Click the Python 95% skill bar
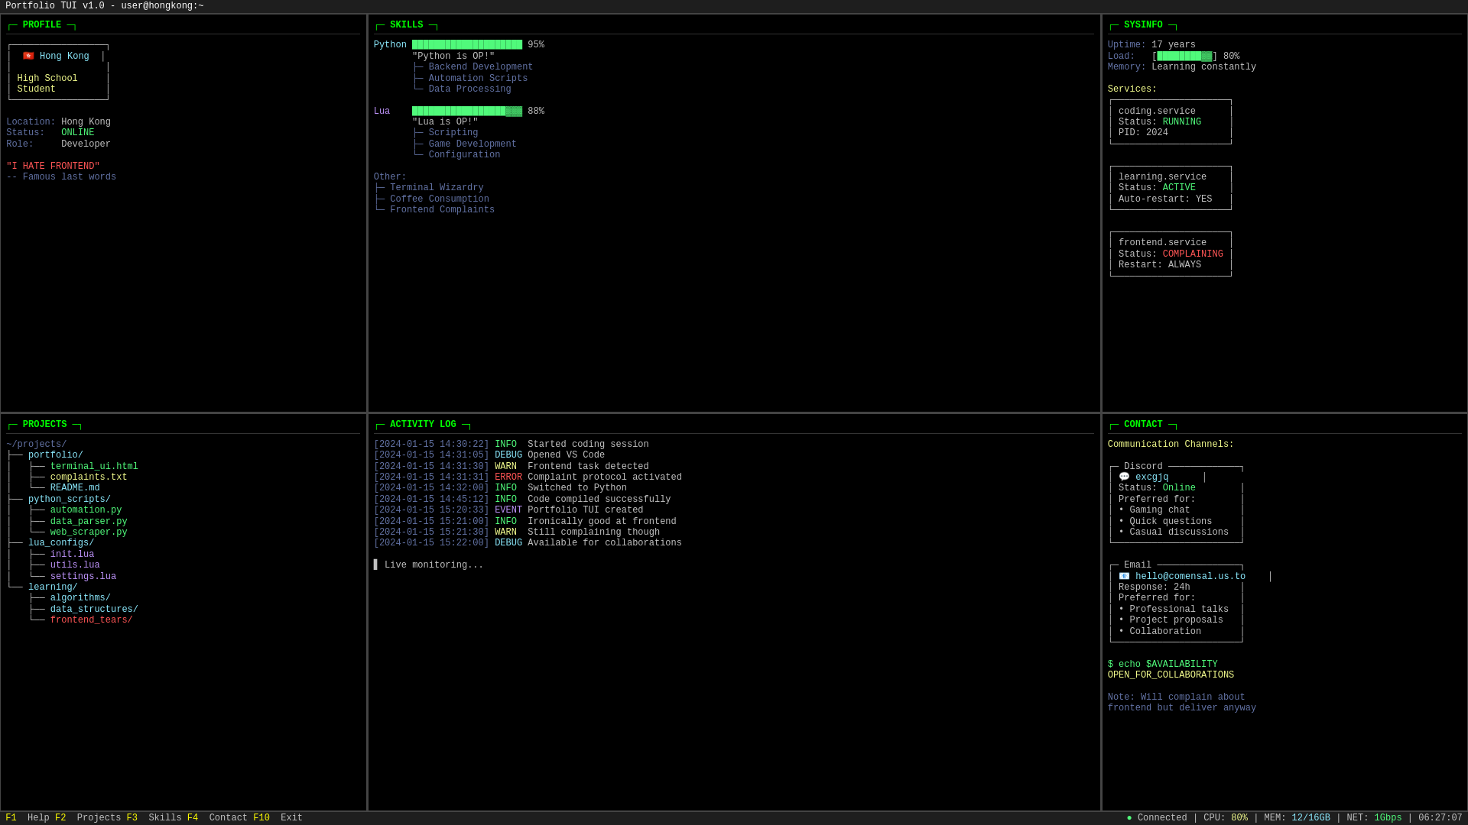Viewport: 1468px width, 825px height. pyautogui.click(x=467, y=45)
